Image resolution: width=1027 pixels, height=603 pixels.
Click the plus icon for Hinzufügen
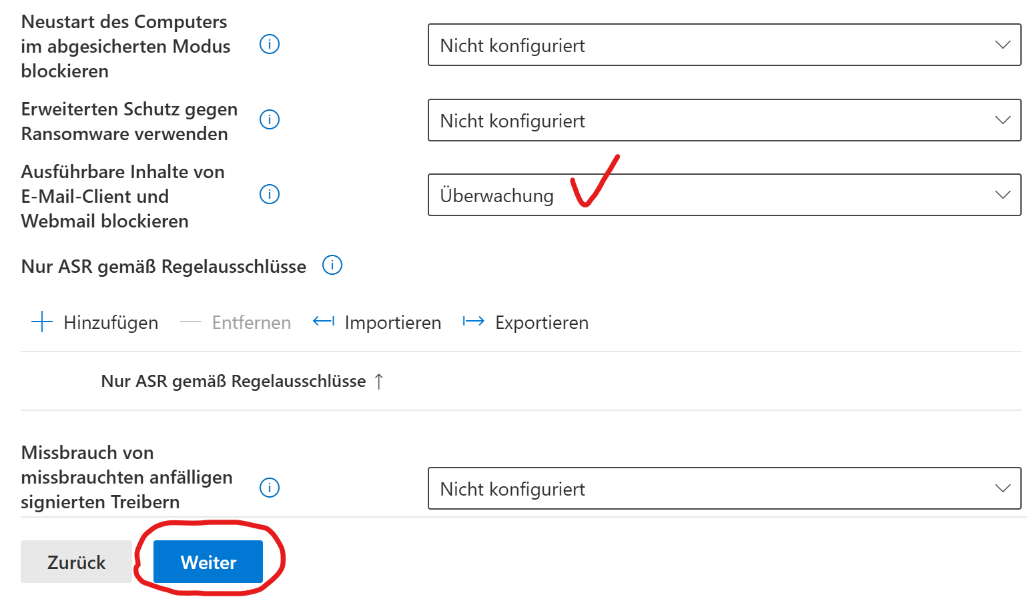42,322
